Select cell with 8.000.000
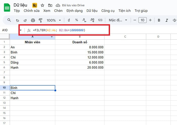Screen dimensions: 177x125 [x=80, y=47]
